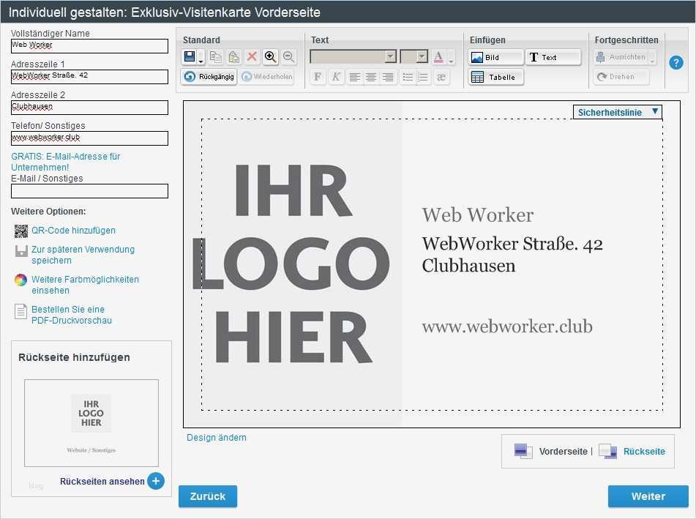Click the bulleted list icon
This screenshot has height=519, width=696.
(x=408, y=78)
